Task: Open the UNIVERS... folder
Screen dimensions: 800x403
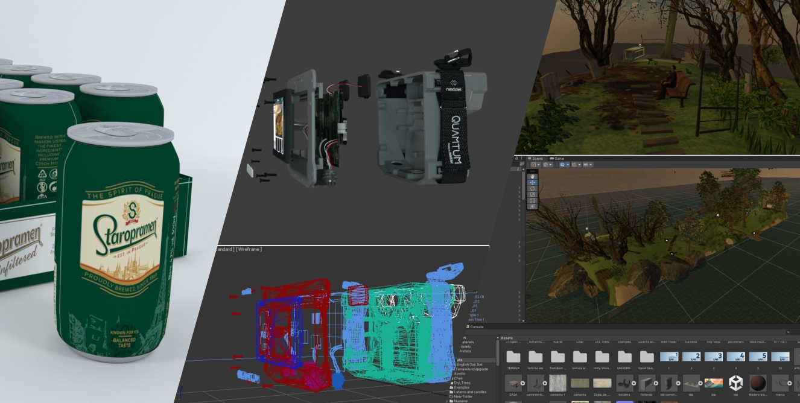Action: pyautogui.click(x=624, y=358)
